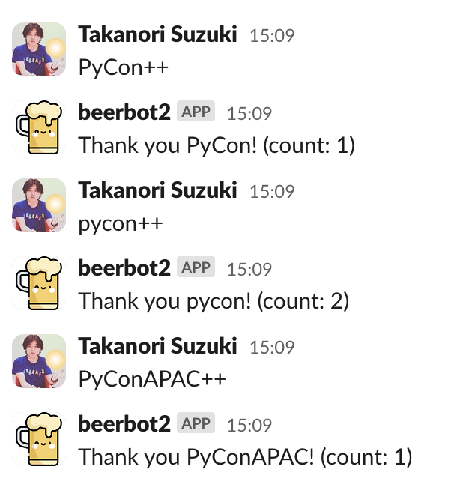Click the 15:09 timestamp on the first PyCon++ message

pyautogui.click(x=272, y=35)
